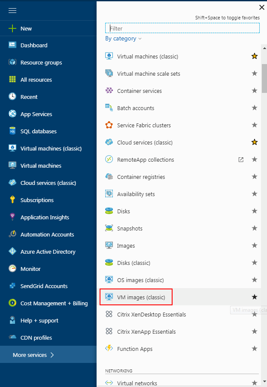Unfavorite Cloud services (classic) star
267x387 pixels.
254,142
